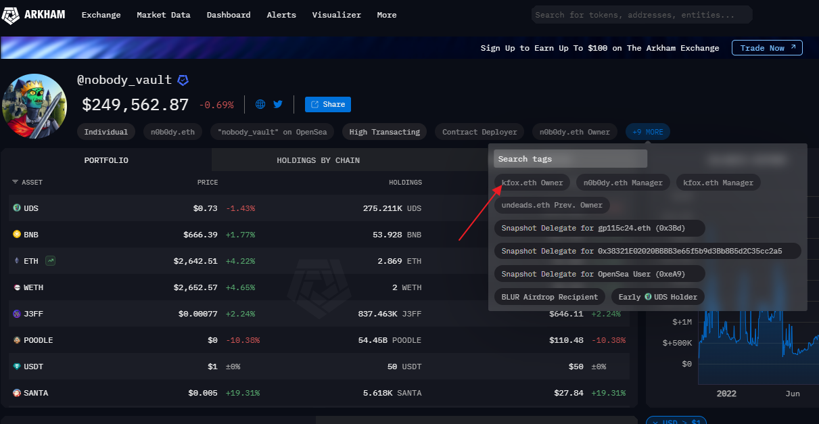Open the Twitter profile icon
Image resolution: width=819 pixels, height=424 pixels.
(x=278, y=104)
